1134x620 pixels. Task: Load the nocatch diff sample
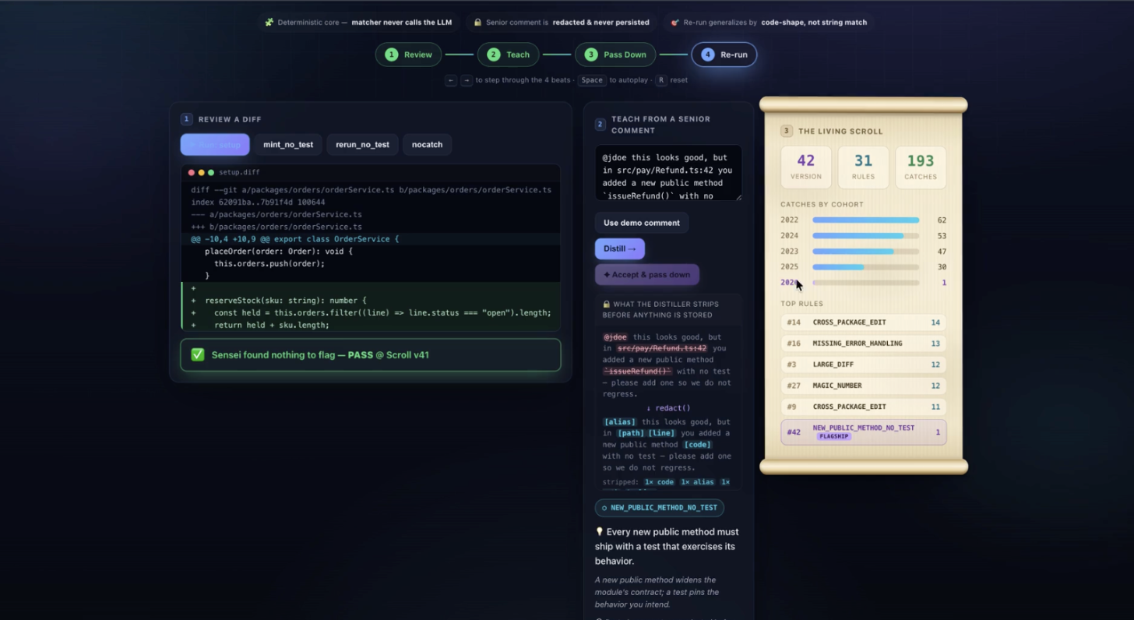427,145
